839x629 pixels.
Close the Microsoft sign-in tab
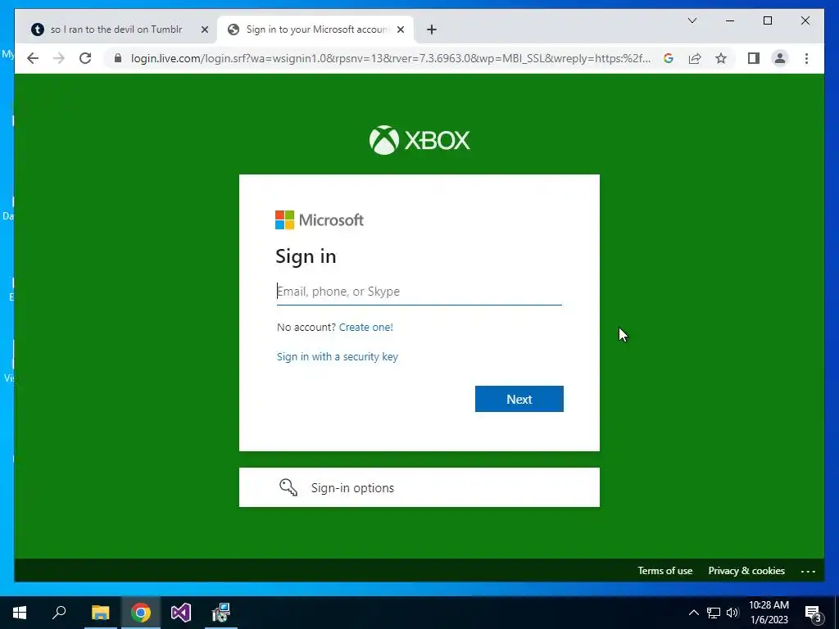[x=401, y=29]
